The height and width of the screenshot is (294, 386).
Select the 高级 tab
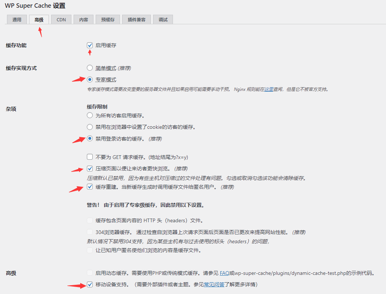click(39, 20)
